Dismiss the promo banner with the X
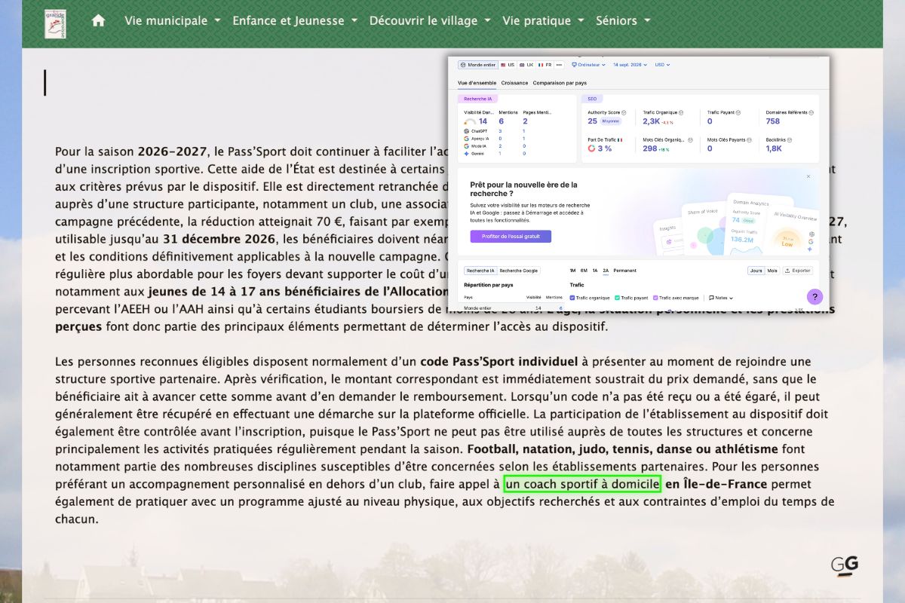Image resolution: width=905 pixels, height=603 pixels. click(808, 176)
